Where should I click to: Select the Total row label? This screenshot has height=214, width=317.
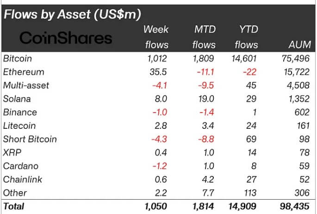click(x=14, y=207)
